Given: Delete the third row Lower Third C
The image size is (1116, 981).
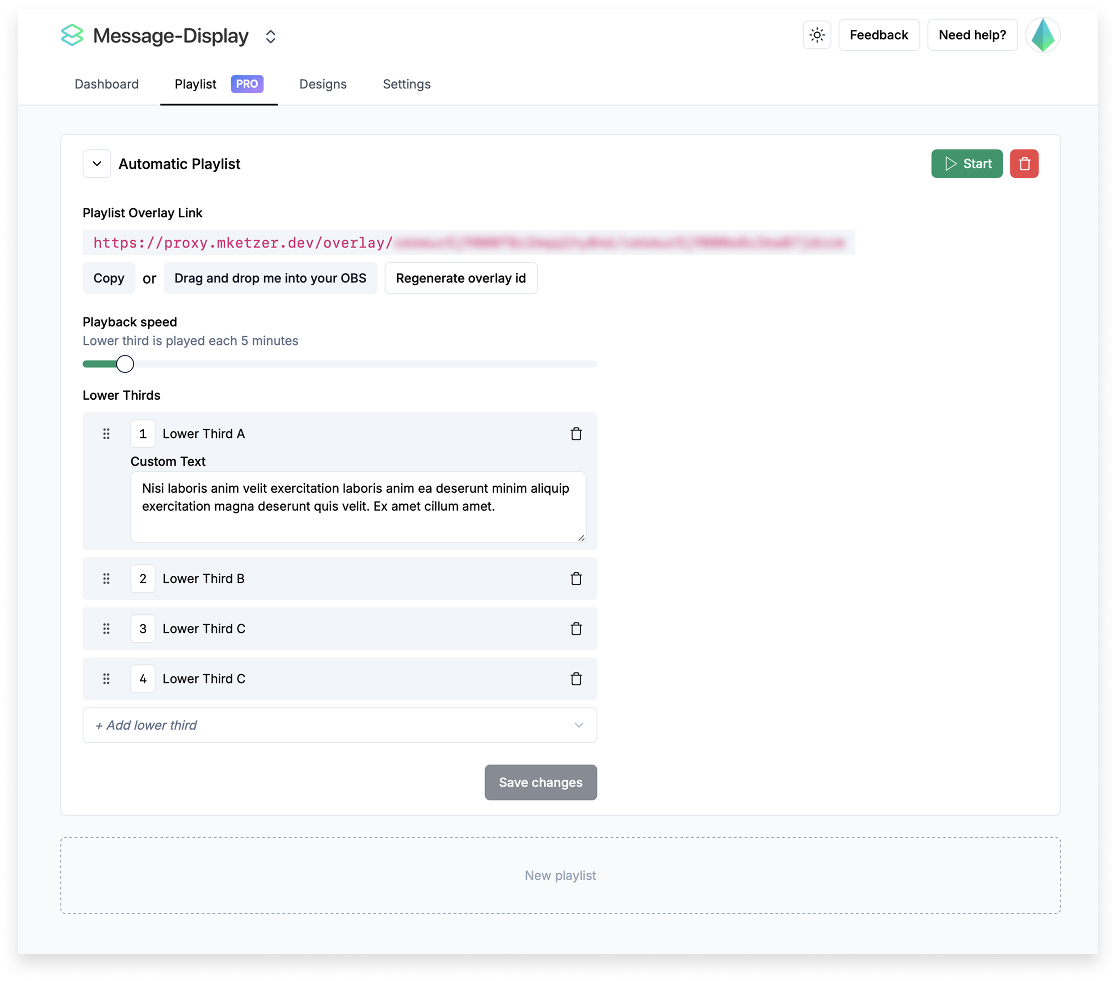Looking at the screenshot, I should pyautogui.click(x=576, y=629).
